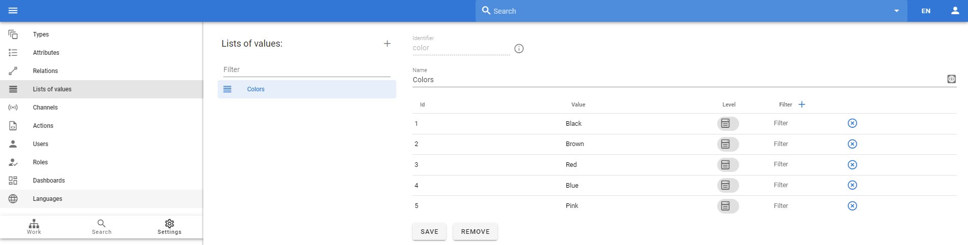Image resolution: width=968 pixels, height=245 pixels.
Task: Click the SAVE button
Action: click(429, 232)
